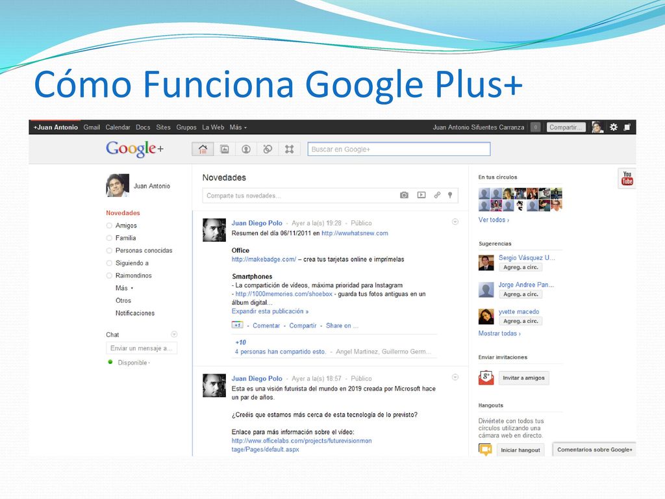Open Otros in the left sidebar
This screenshot has height=499, width=665.
pos(123,300)
